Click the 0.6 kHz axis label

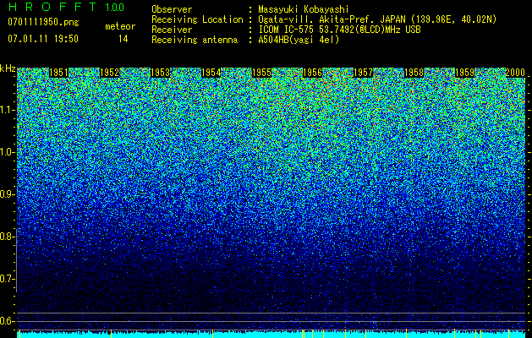tap(8, 321)
